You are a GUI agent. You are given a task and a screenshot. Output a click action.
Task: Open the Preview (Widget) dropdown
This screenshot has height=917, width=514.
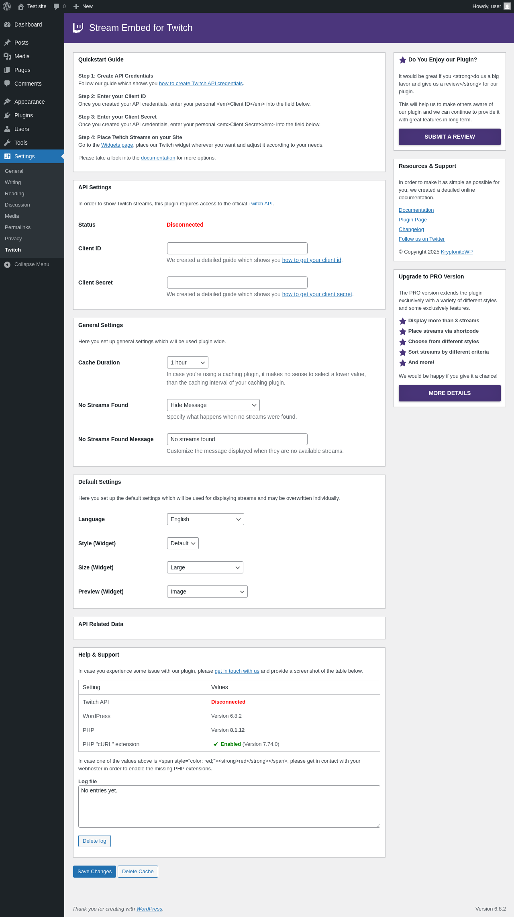click(x=207, y=592)
